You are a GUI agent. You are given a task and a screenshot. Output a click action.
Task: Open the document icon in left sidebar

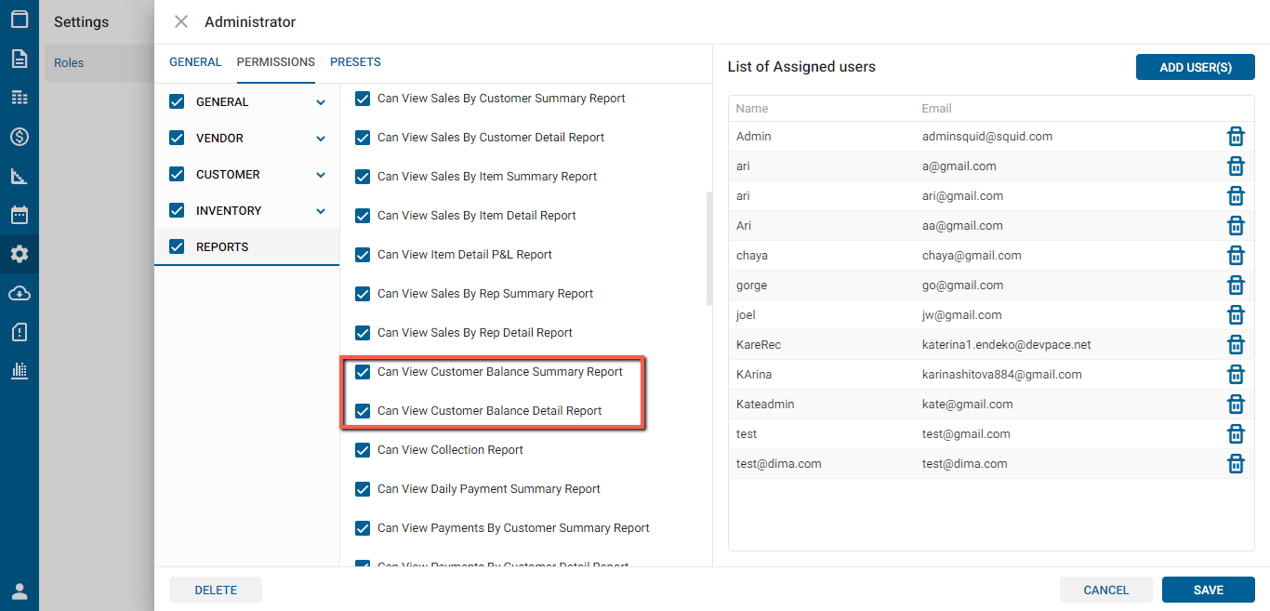[19, 59]
